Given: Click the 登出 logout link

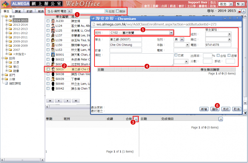Looking at the screenshot, I should tap(213, 2).
